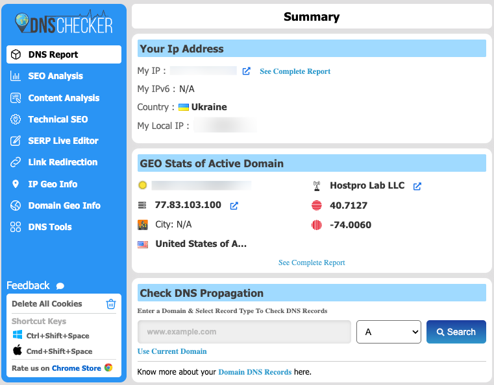The height and width of the screenshot is (385, 494).
Task: Click the 77.83.103.100 IP text
Action: click(188, 205)
